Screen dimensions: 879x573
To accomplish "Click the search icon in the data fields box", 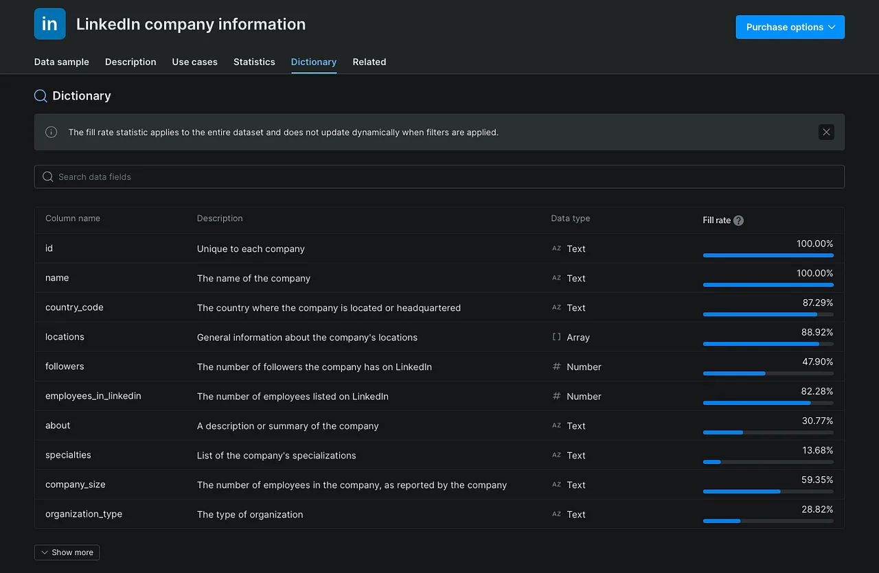I will [48, 176].
